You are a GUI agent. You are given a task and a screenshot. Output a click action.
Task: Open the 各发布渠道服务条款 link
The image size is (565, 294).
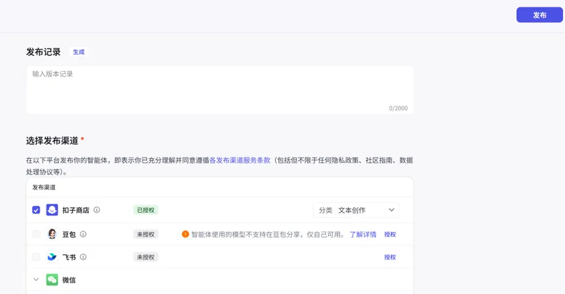[x=240, y=160]
